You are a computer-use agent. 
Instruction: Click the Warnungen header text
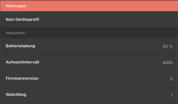pyautogui.click(x=16, y=6)
